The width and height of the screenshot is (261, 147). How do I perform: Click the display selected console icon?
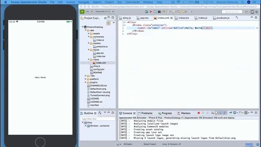pos(235,113)
